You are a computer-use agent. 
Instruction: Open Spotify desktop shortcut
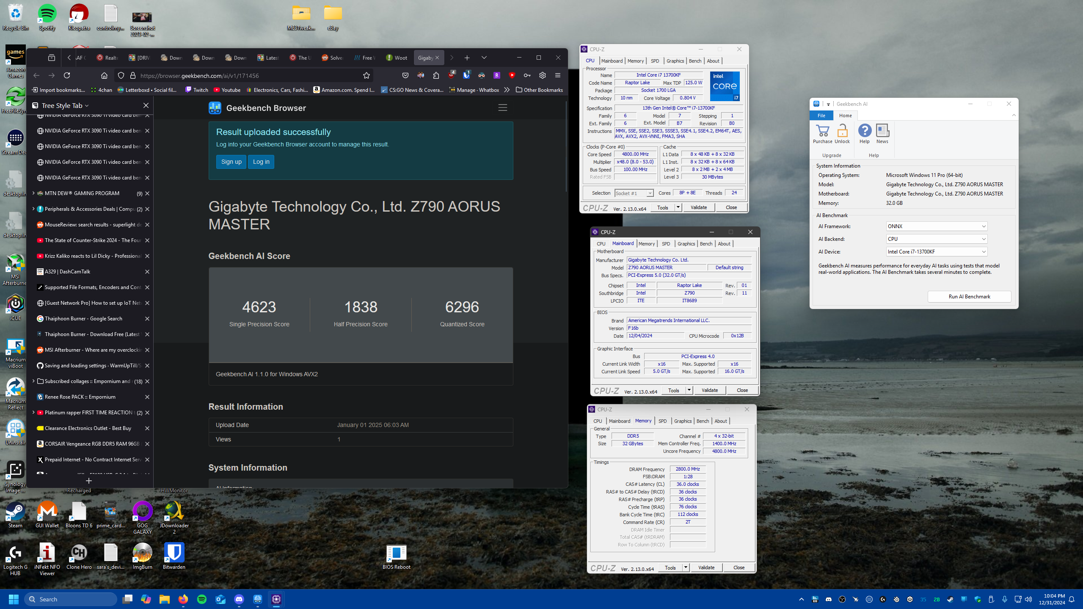pyautogui.click(x=47, y=18)
